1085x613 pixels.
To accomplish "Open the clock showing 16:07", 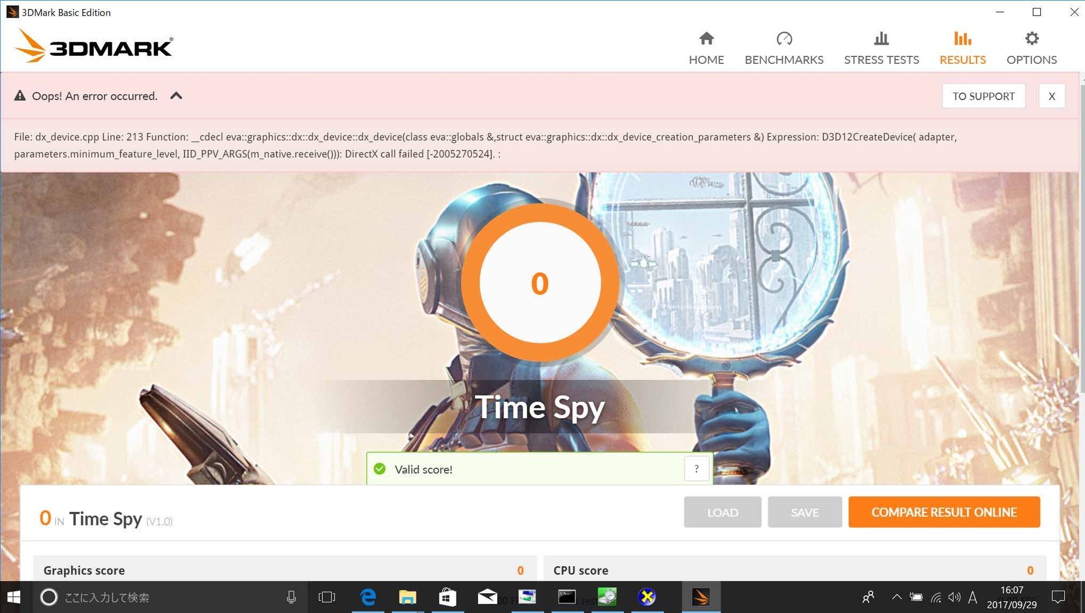I will (1012, 597).
